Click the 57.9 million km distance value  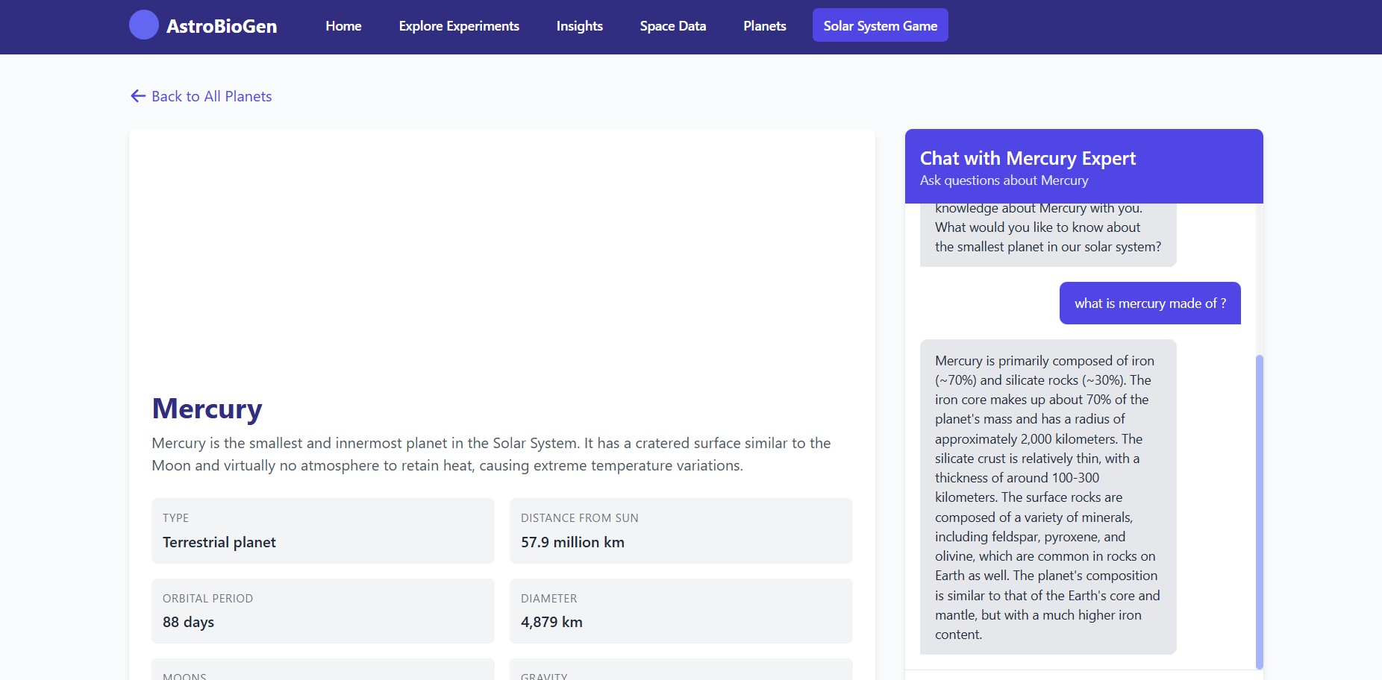[572, 542]
